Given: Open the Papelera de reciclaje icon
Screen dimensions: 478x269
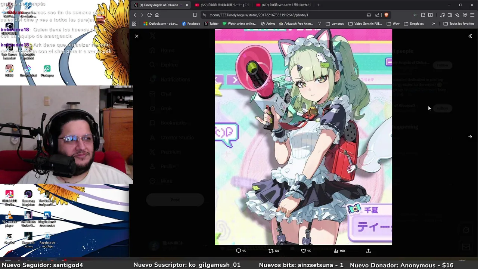Looking at the screenshot, I should point(47,240).
